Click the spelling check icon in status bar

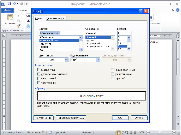click(50, 132)
